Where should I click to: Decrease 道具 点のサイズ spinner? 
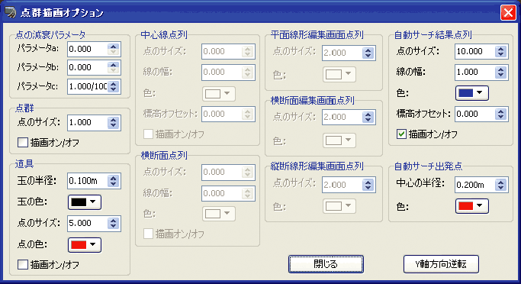point(114,226)
